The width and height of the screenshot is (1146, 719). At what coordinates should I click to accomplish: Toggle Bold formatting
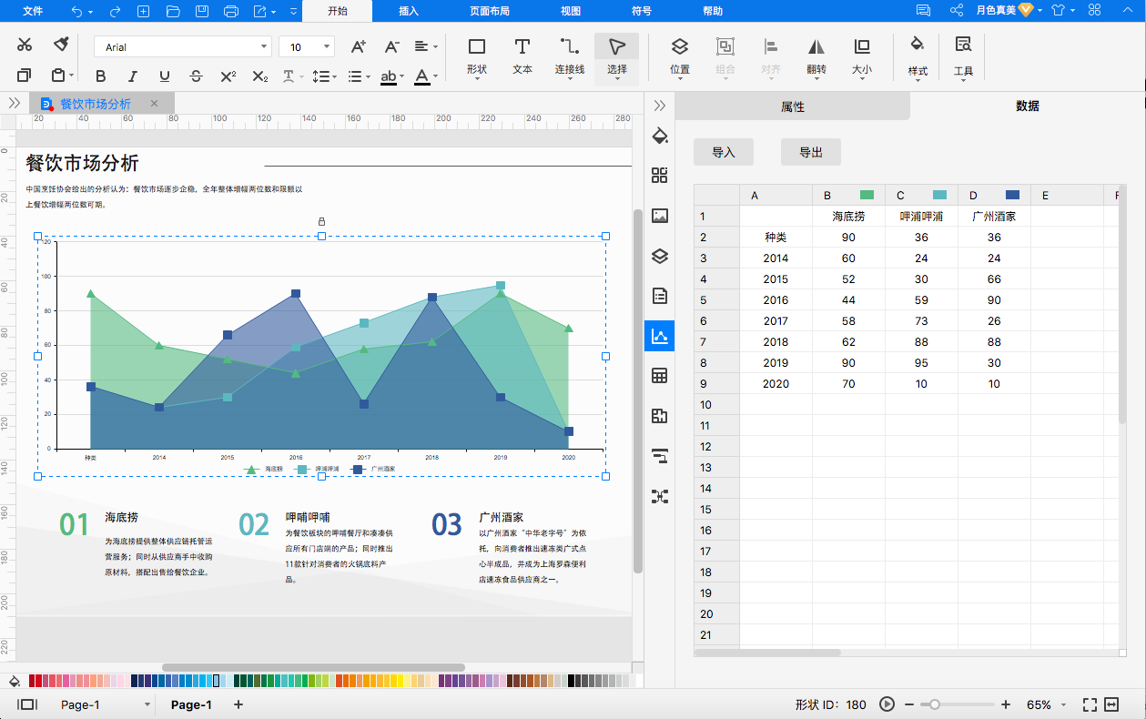[101, 76]
